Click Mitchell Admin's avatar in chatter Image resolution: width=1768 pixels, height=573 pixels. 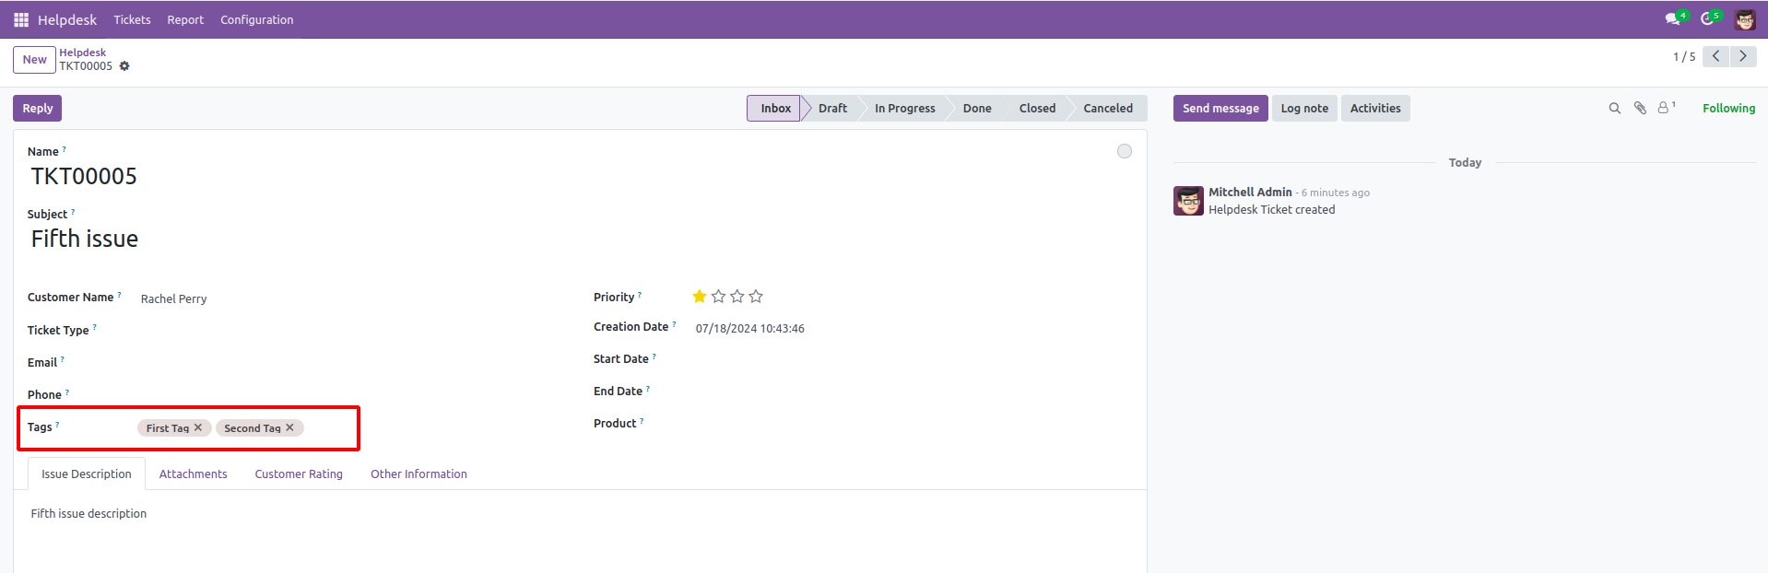(x=1188, y=201)
